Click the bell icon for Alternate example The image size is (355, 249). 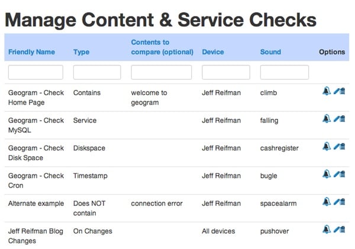pyautogui.click(x=326, y=202)
